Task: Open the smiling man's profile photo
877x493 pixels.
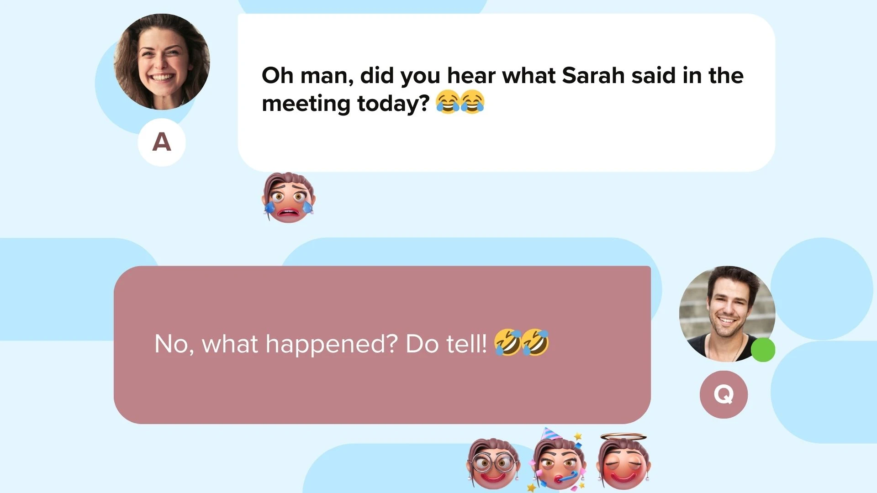Action: (727, 314)
